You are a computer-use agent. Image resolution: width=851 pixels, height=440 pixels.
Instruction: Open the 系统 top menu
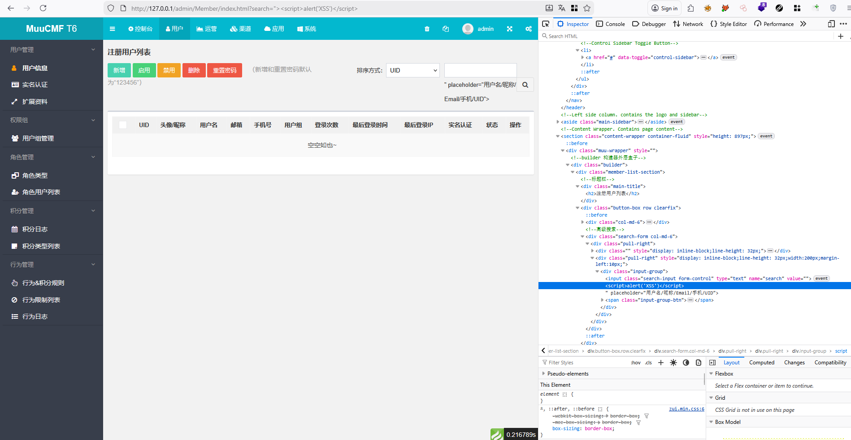(x=307, y=29)
